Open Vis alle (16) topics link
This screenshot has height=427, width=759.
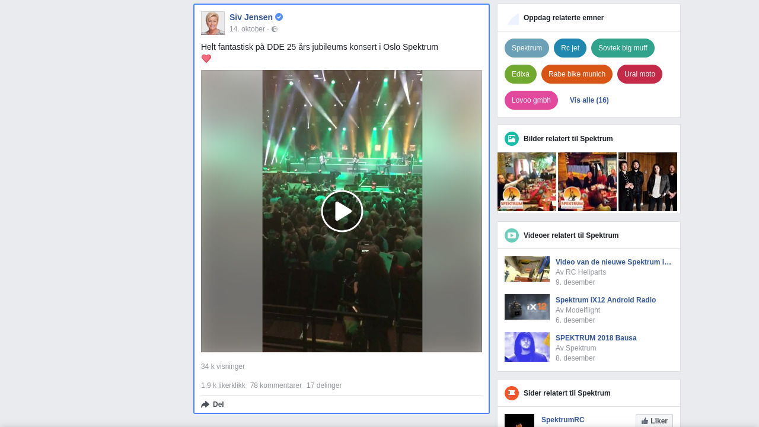(589, 100)
